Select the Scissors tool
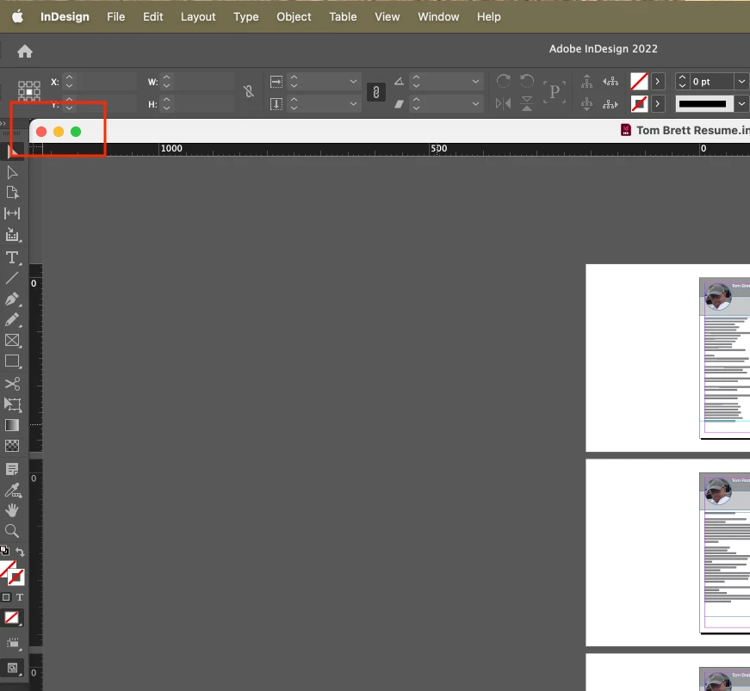This screenshot has width=750, height=691. [x=12, y=384]
